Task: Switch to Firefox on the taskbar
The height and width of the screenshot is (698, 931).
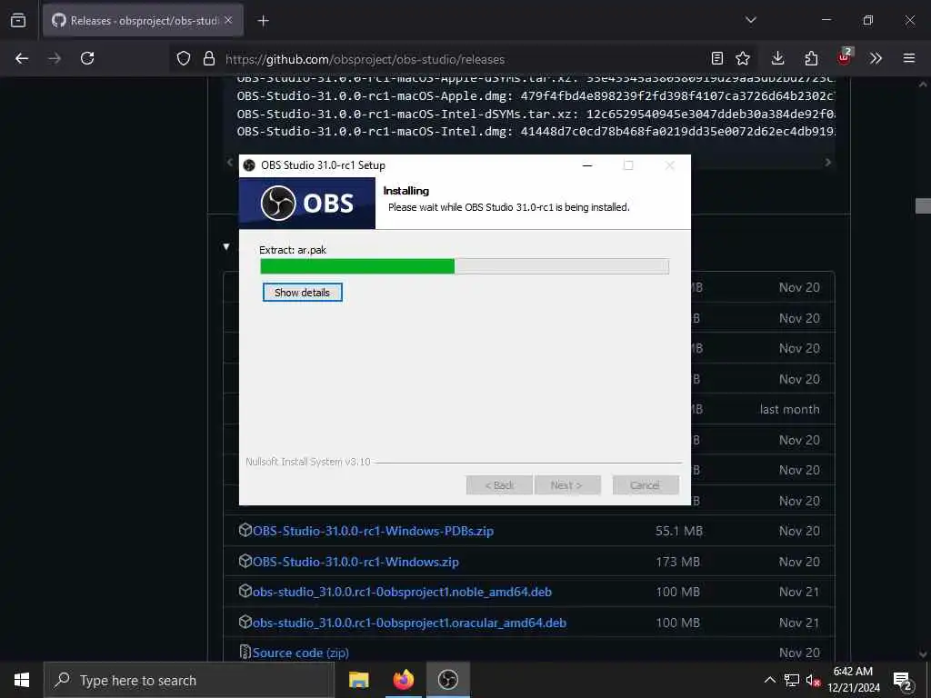Action: [403, 680]
